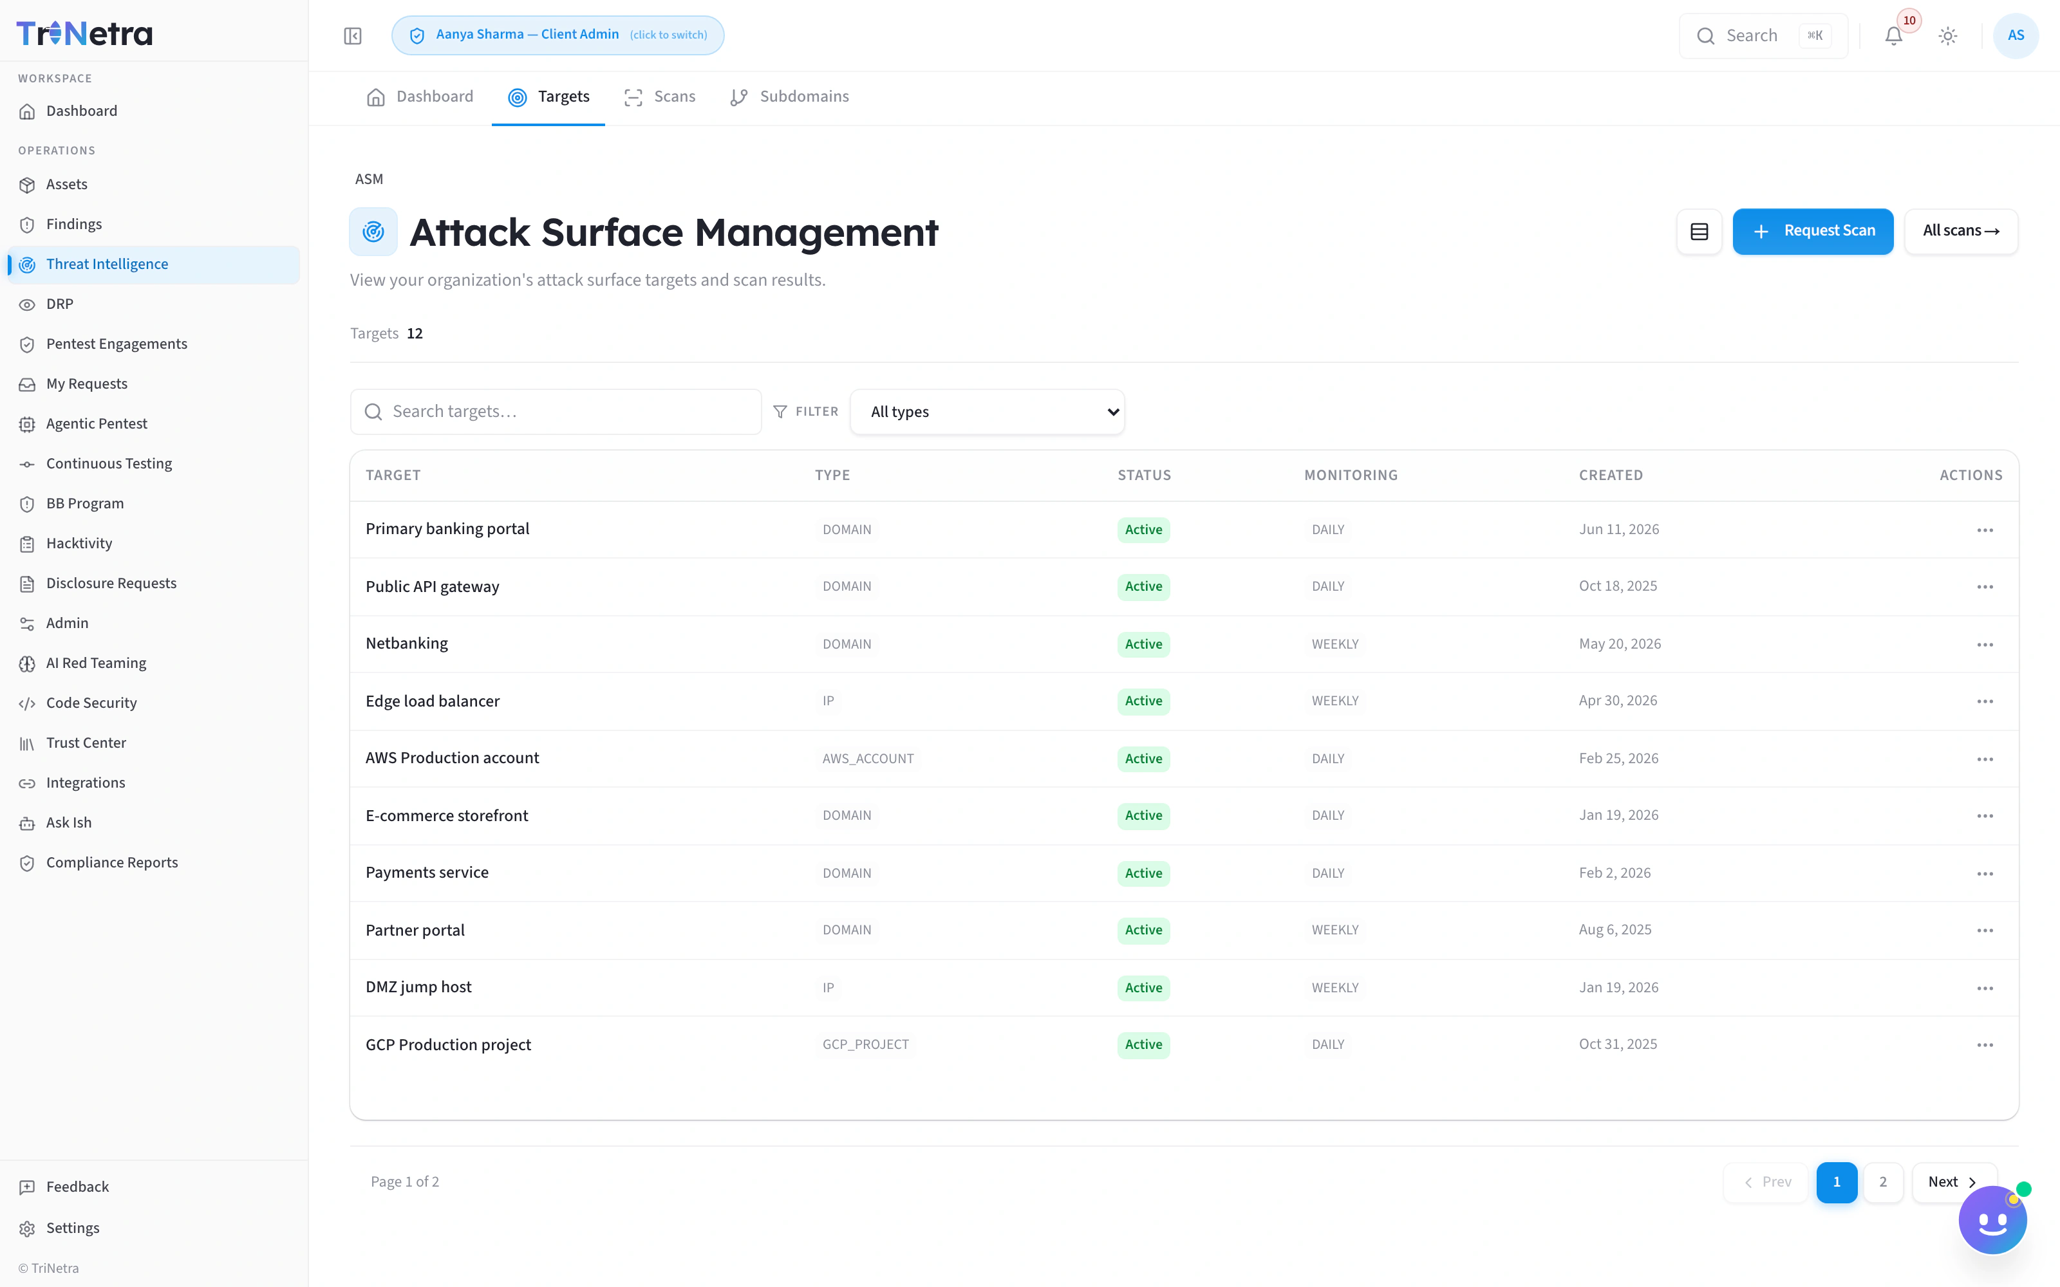2060x1287 pixels.
Task: Go to Pentest Engagements
Action: tap(153, 345)
